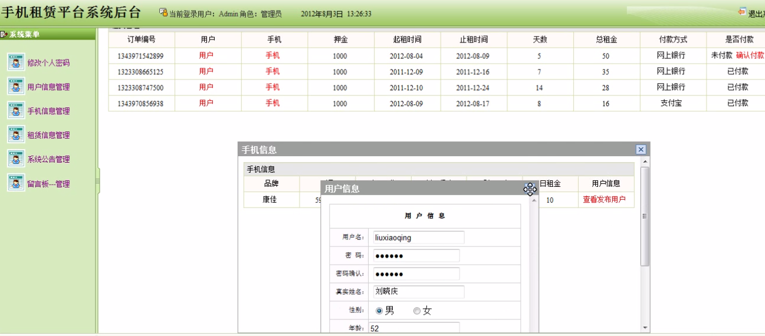Click 确认付款 link for order 1343971542899
The width and height of the screenshot is (765, 336).
click(750, 55)
